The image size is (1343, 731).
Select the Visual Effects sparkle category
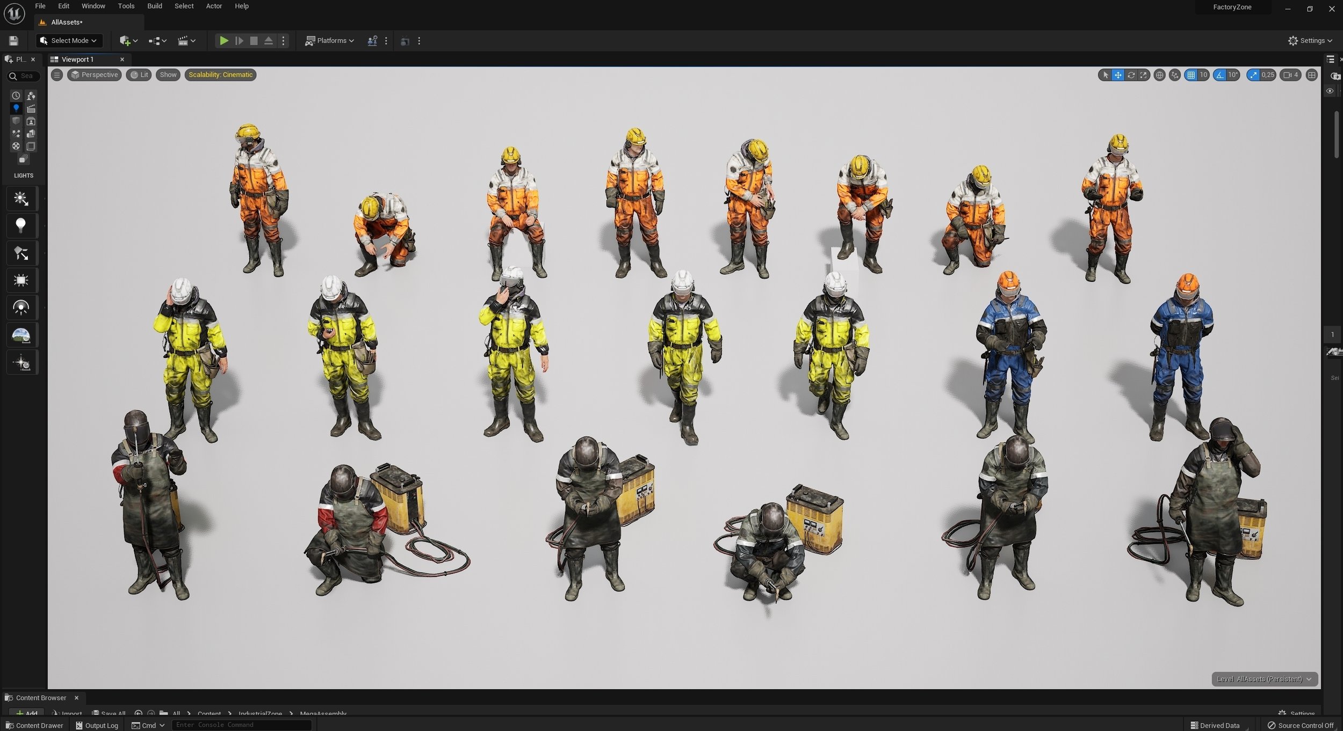(x=16, y=133)
